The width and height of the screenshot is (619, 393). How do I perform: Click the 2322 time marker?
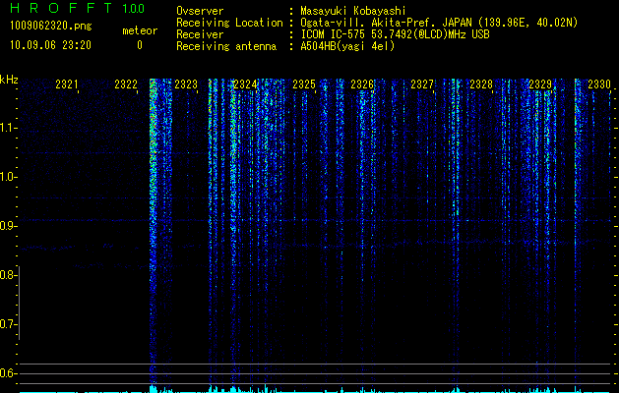click(126, 84)
